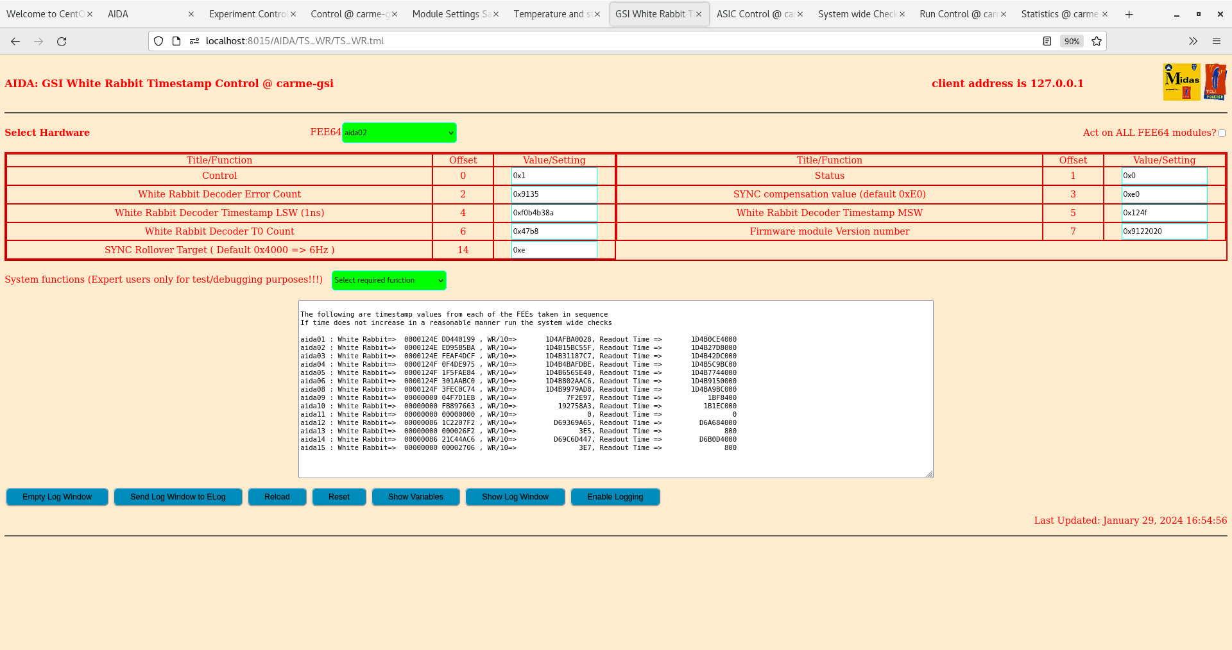Switch to the ASIC Control tab
1232x650 pixels.
pyautogui.click(x=755, y=13)
